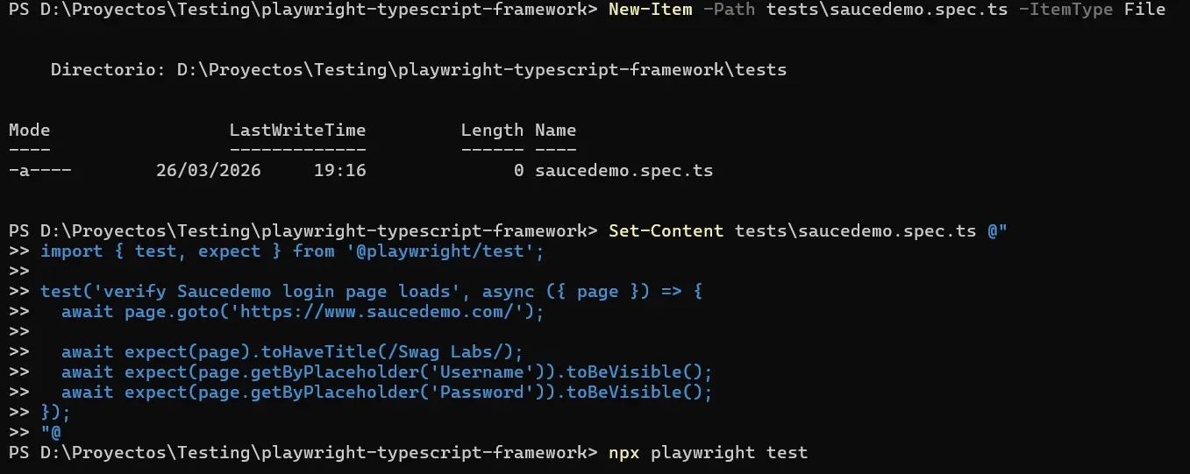Click the 'LastWriteTime' column header
Screen dimensions: 1190x474
pyautogui.click(x=297, y=131)
